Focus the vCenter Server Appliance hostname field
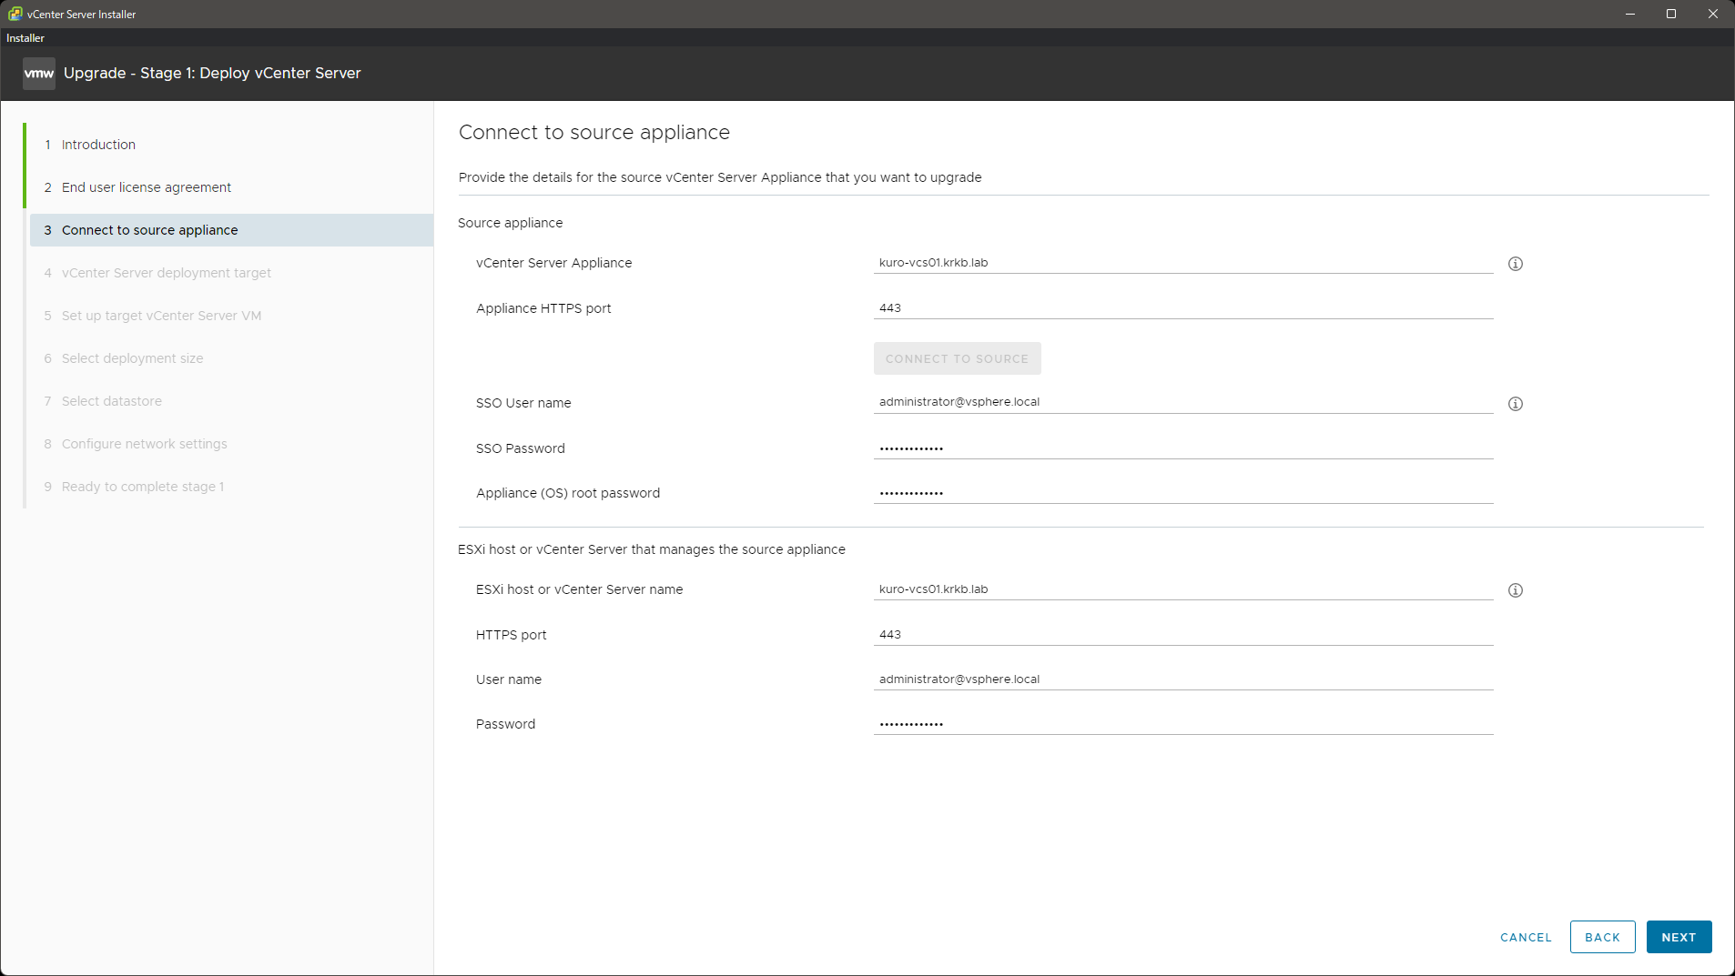1735x976 pixels. (1182, 263)
